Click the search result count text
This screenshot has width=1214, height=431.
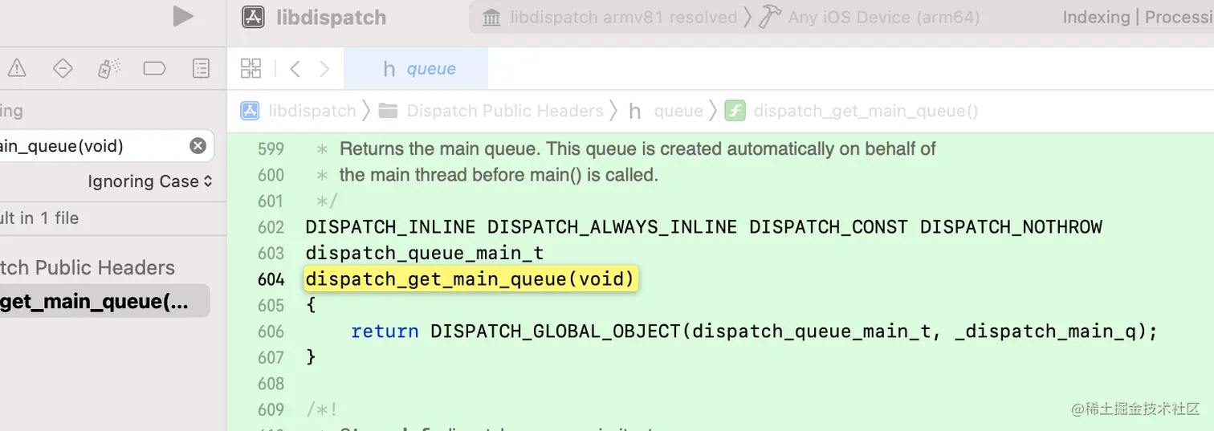[39, 218]
